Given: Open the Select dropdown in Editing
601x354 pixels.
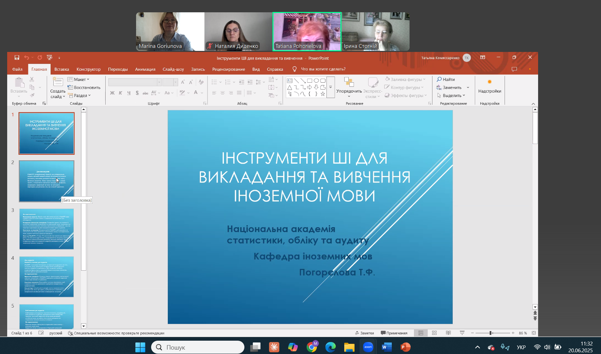Looking at the screenshot, I should pyautogui.click(x=452, y=96).
